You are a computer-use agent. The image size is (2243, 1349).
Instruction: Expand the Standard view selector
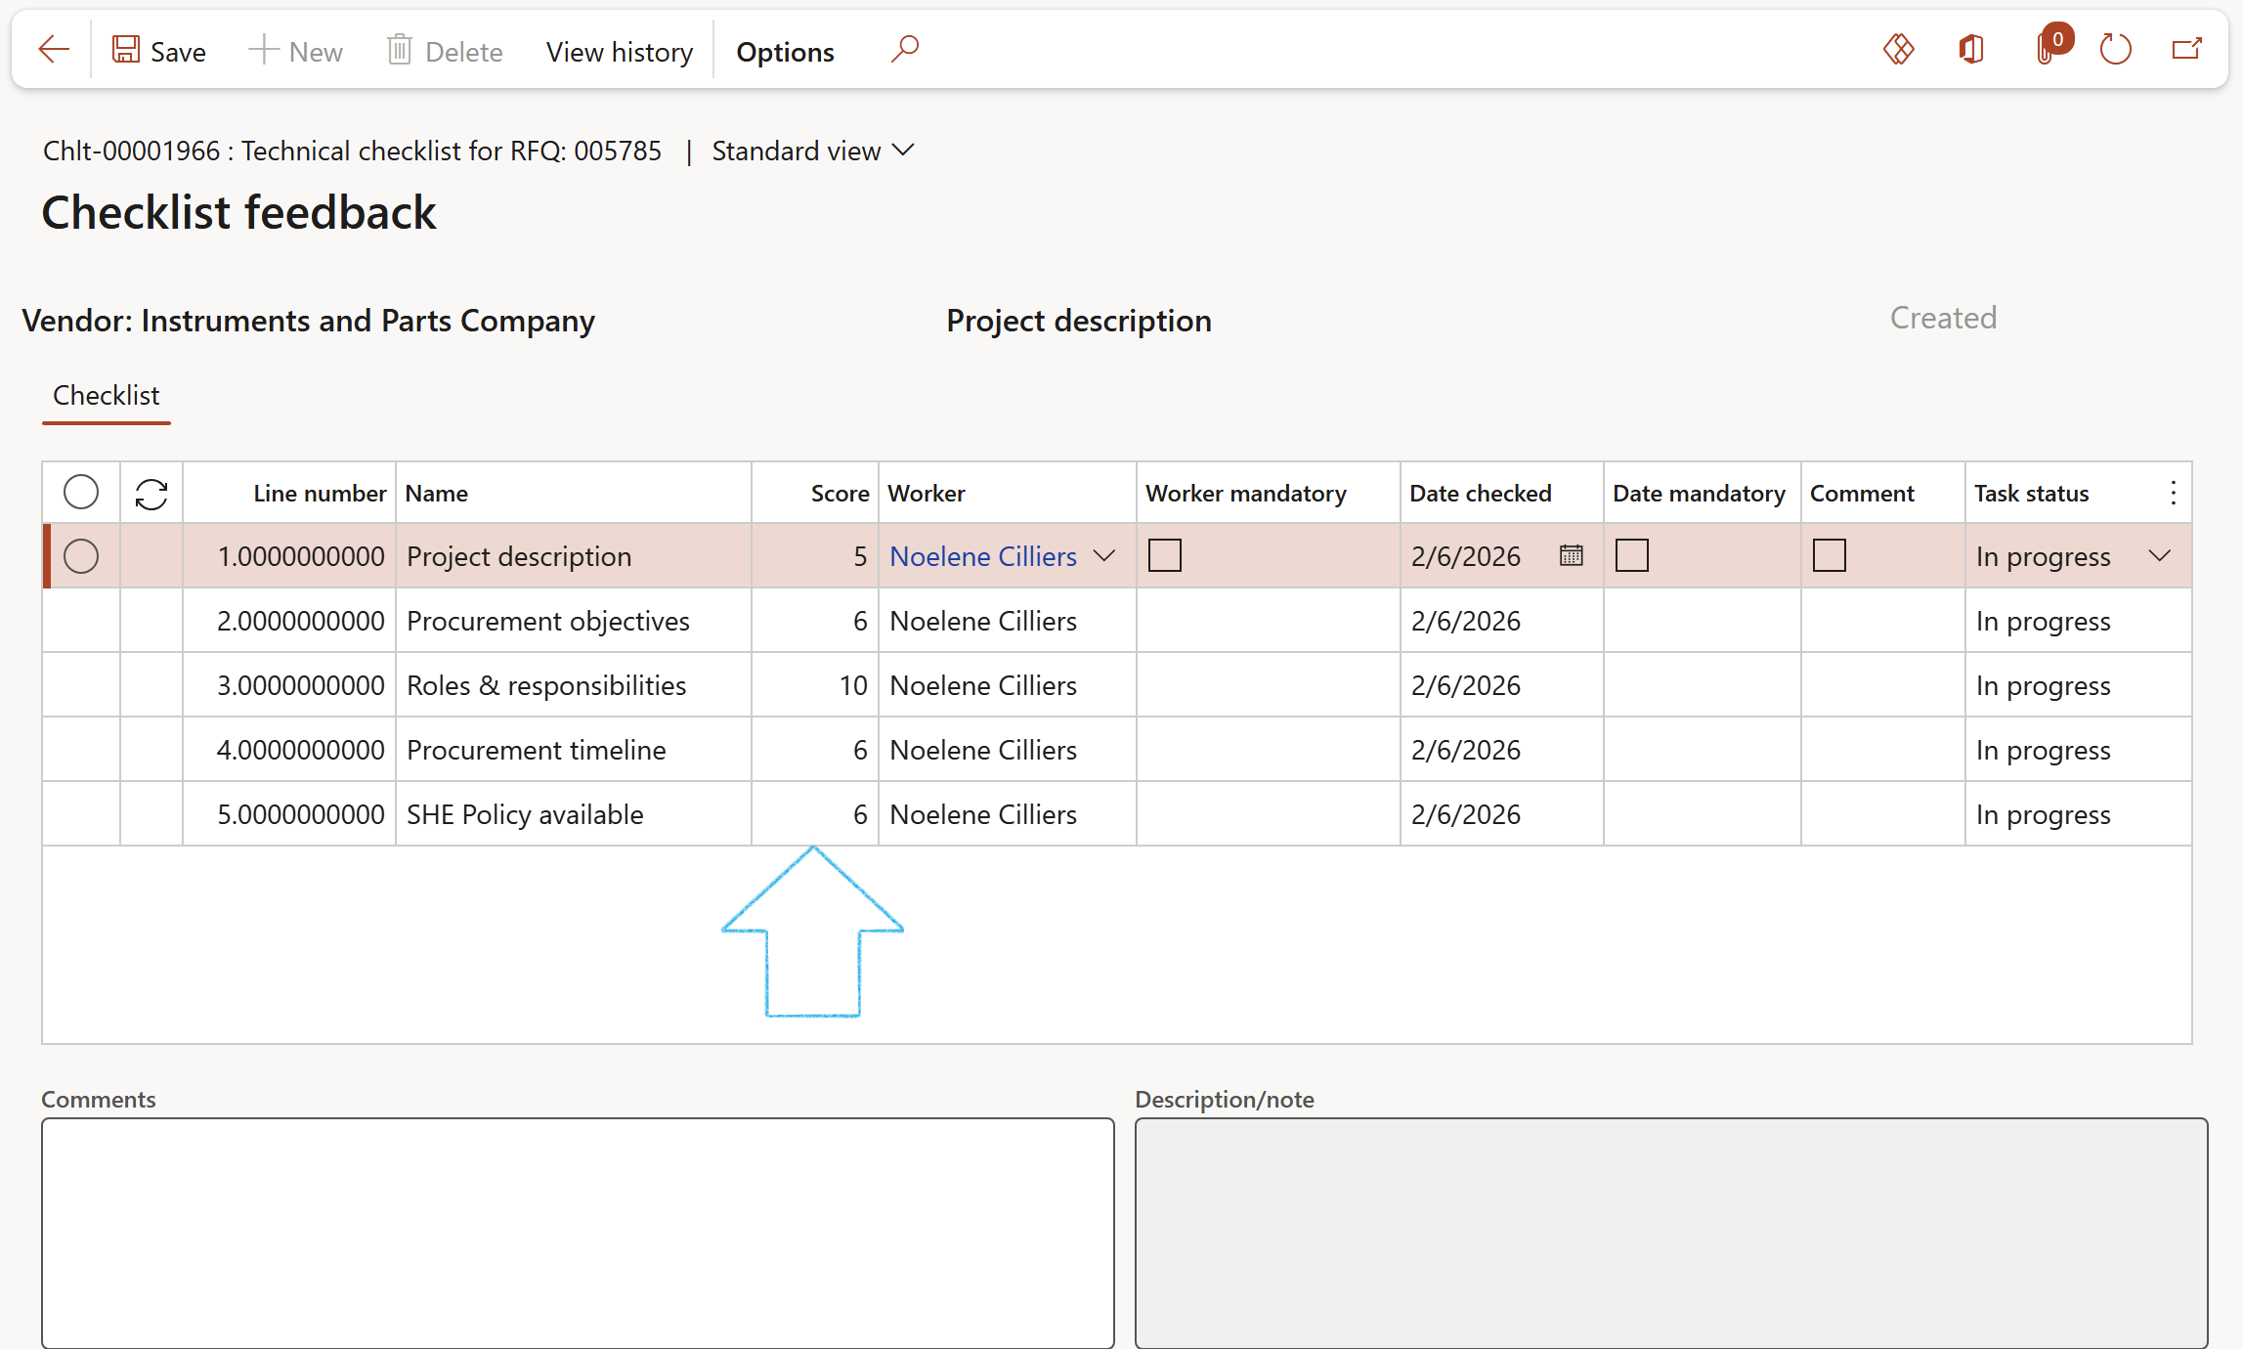tap(812, 151)
